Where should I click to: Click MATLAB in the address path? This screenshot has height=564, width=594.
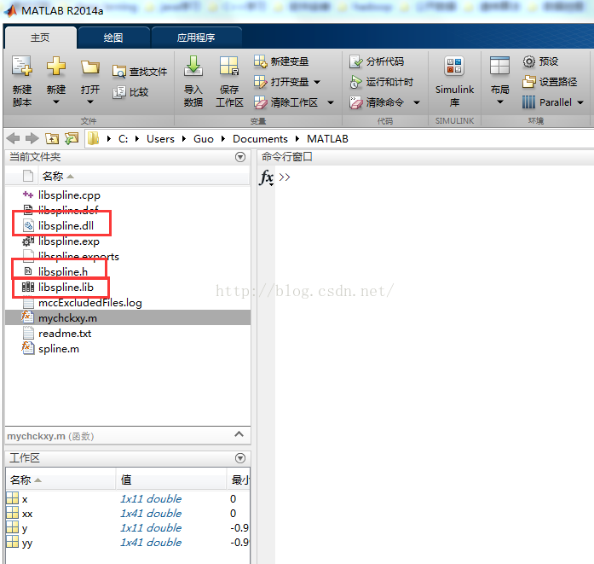(x=328, y=139)
